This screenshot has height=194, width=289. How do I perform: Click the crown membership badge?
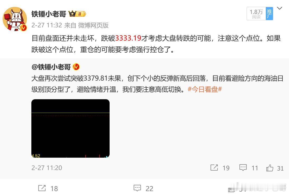point(77,14)
